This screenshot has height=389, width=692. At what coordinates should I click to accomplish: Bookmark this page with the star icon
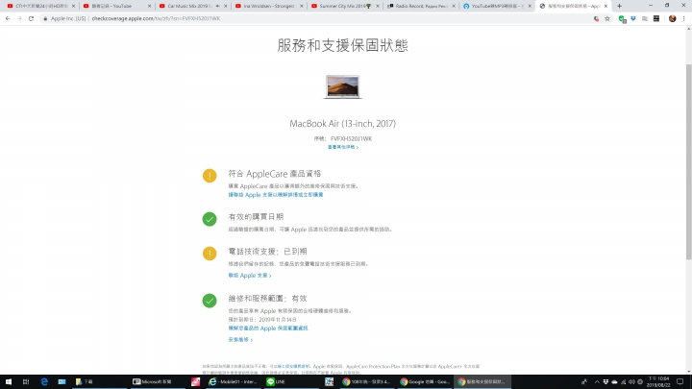pos(607,18)
